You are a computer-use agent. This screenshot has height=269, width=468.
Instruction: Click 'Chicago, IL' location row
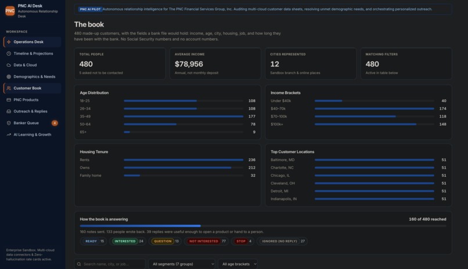[x=280, y=176]
